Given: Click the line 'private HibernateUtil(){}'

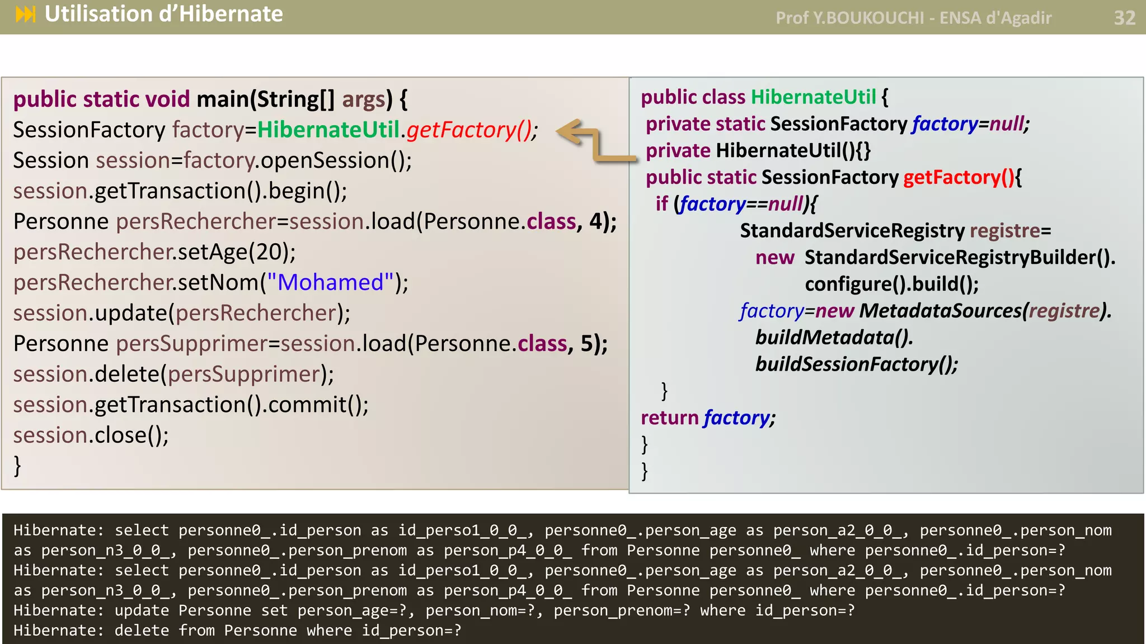Looking at the screenshot, I should [758, 151].
